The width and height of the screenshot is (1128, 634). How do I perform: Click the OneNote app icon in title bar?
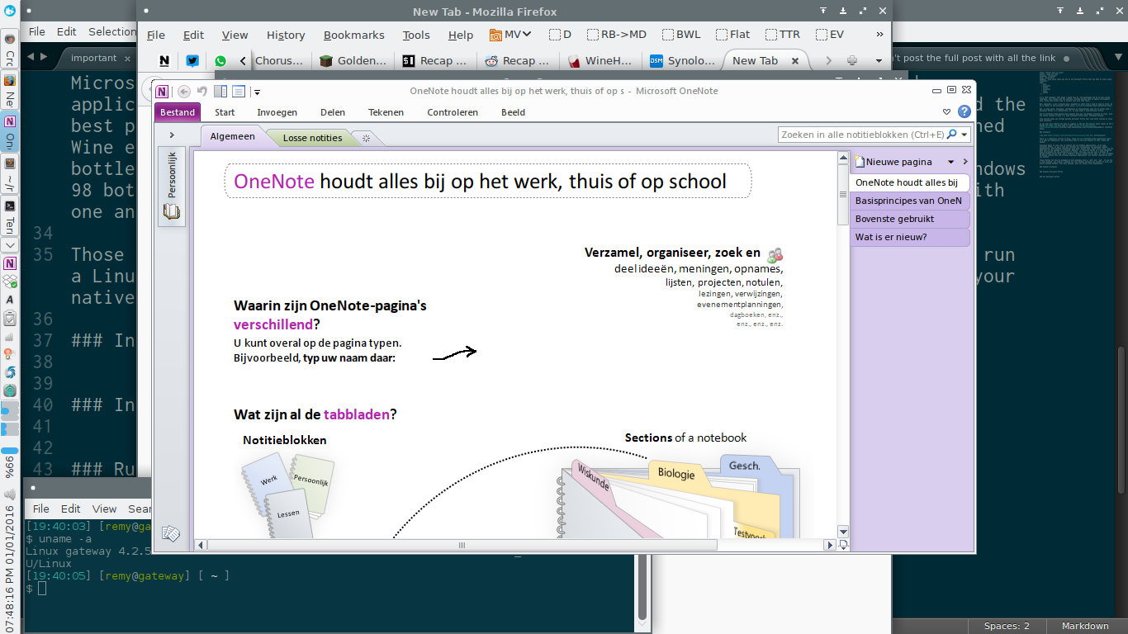point(163,92)
